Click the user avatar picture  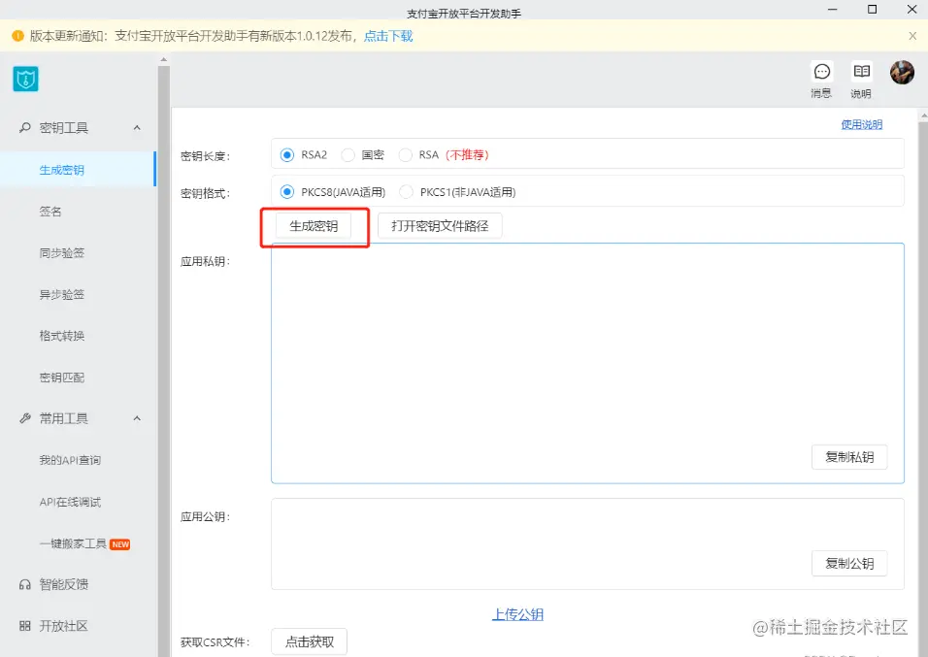click(x=902, y=72)
